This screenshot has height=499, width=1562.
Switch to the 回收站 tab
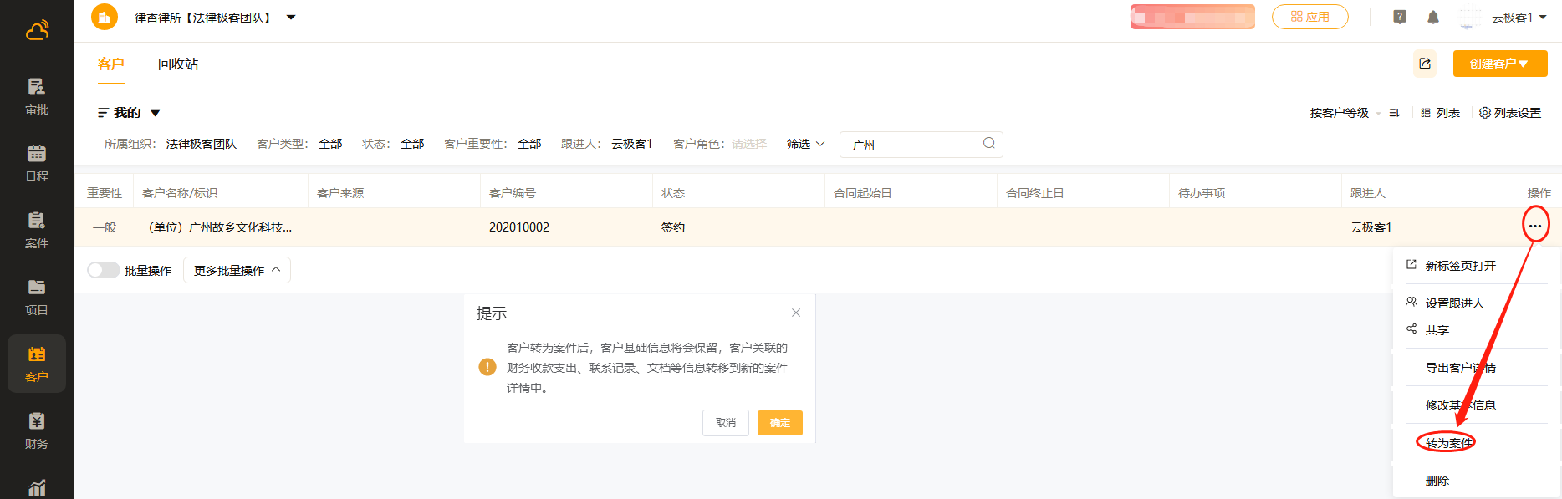click(178, 64)
